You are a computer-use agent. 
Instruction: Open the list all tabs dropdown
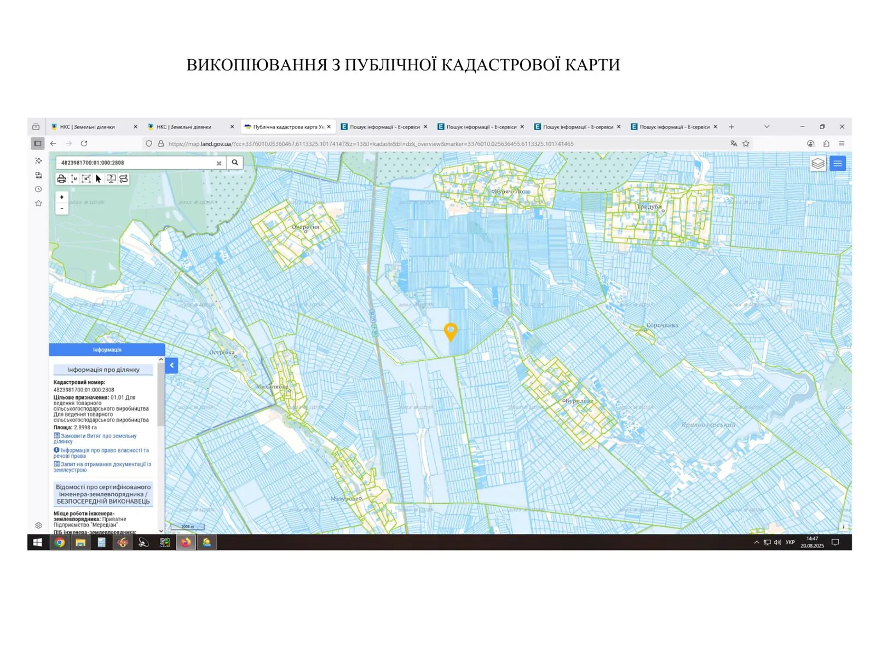click(x=766, y=126)
